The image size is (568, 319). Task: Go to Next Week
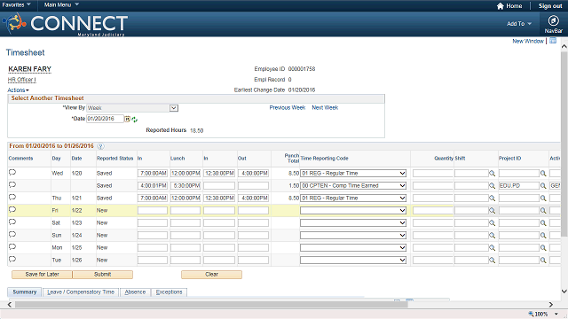325,108
